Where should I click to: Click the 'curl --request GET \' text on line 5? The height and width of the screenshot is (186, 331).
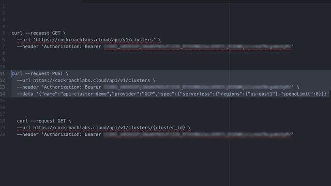(39, 33)
